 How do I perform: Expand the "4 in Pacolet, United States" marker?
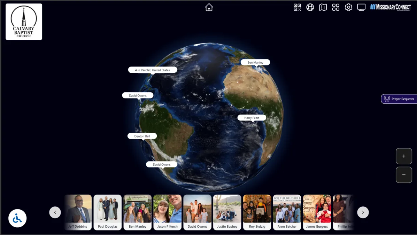[152, 70]
